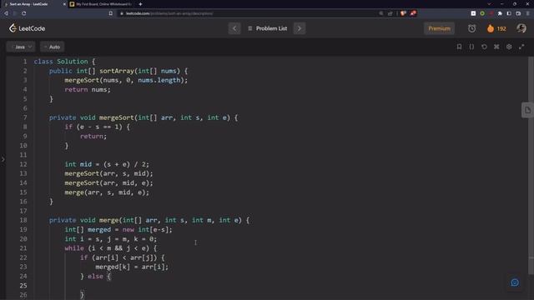Close the Sort an Array tab
This screenshot has height=300, width=534.
(64, 4)
